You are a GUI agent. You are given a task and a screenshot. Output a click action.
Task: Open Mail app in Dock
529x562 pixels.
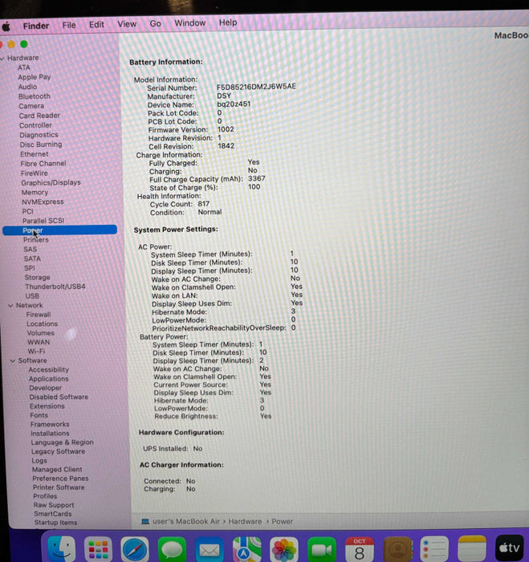pyautogui.click(x=210, y=549)
